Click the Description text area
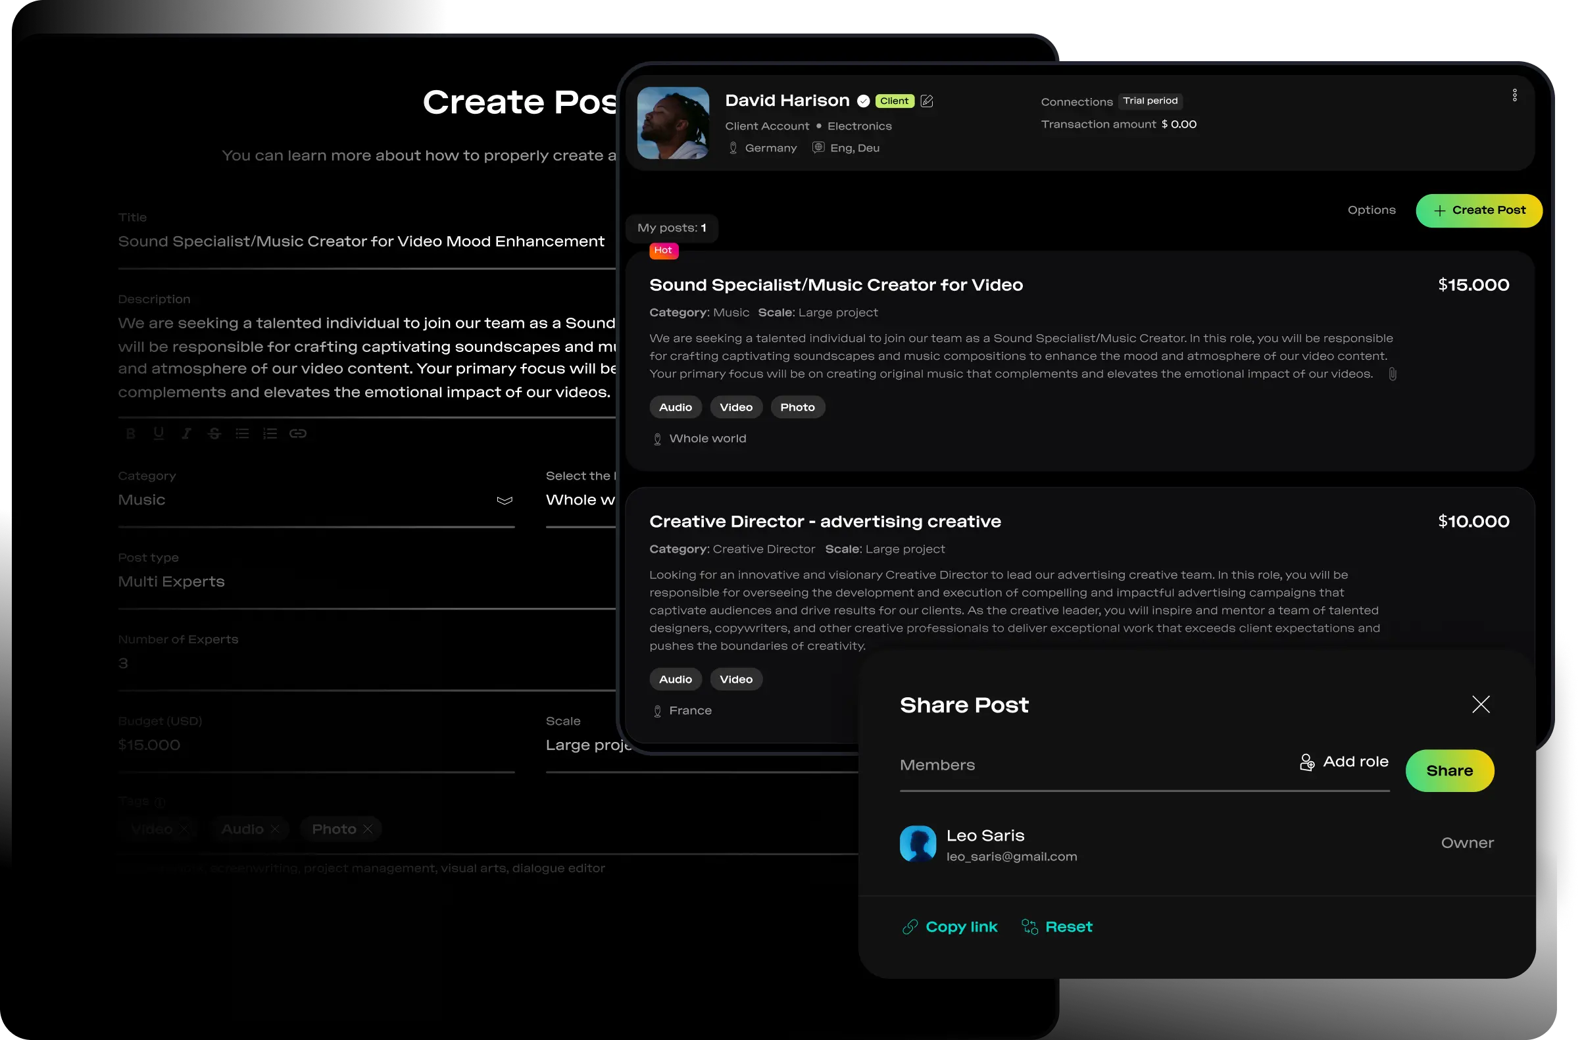 (x=366, y=358)
